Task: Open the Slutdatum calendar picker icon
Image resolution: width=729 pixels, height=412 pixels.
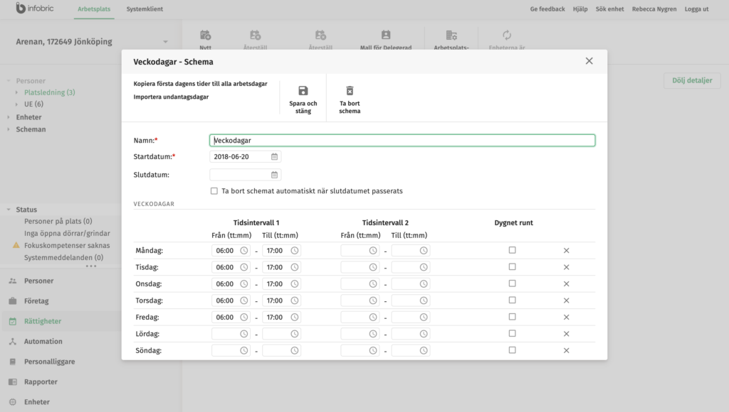Action: [x=274, y=175]
